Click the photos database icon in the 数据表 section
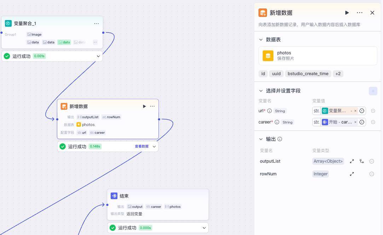 [x=268, y=55]
